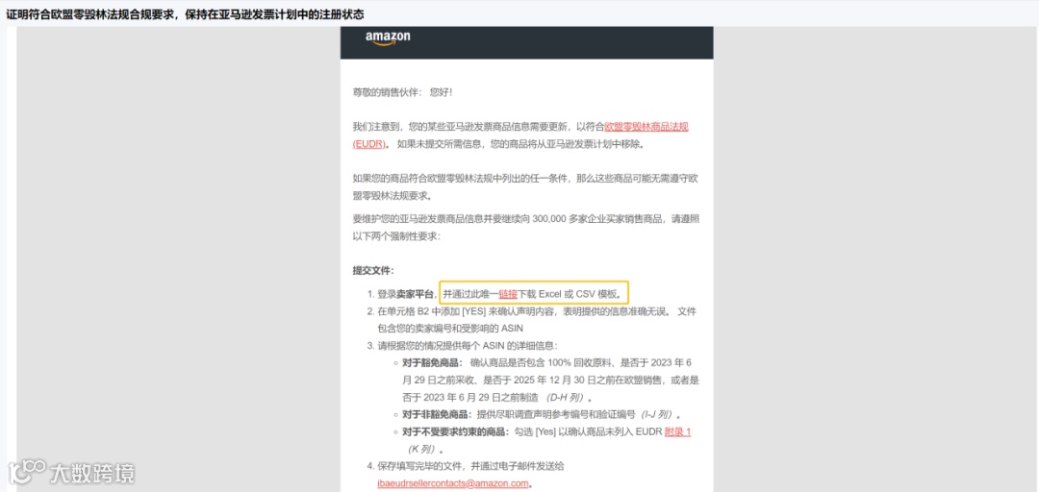Viewport: 1039px width, 492px height.
Task: Click the 对于非豁免商品 bullet label
Action: coord(436,414)
